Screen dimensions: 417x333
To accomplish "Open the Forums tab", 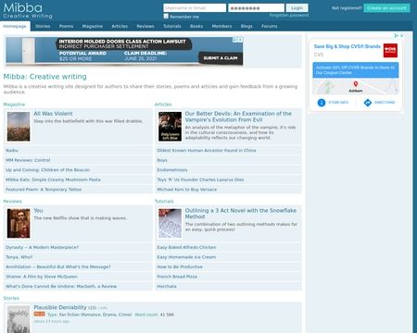I will 270,26.
